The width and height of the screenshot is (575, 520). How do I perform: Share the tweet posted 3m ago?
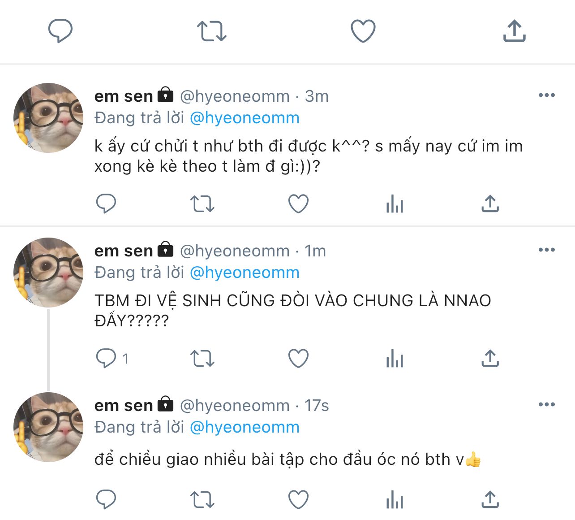(x=490, y=204)
